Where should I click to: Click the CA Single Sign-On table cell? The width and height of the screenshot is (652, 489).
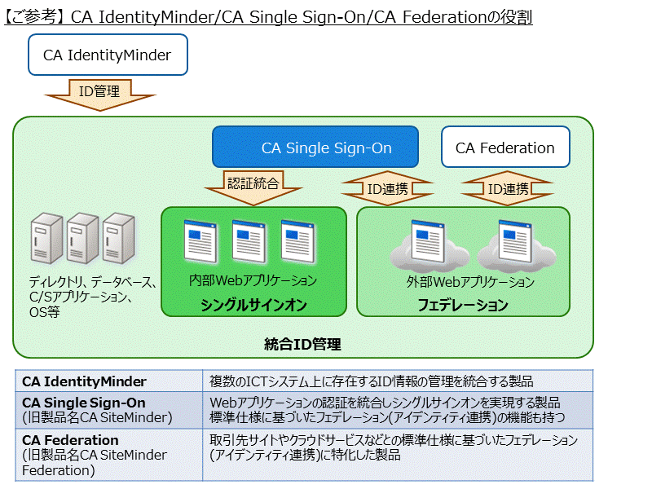[109, 410]
